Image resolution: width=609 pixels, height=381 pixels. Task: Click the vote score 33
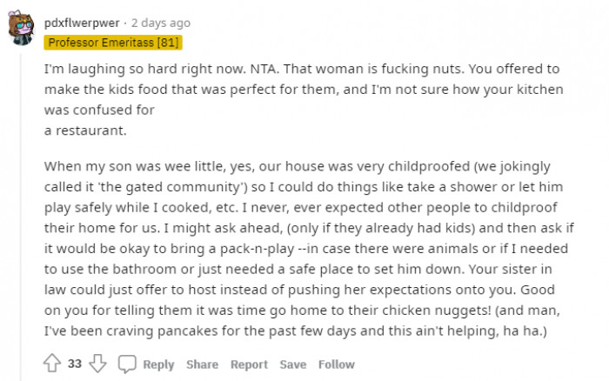pyautogui.click(x=75, y=364)
